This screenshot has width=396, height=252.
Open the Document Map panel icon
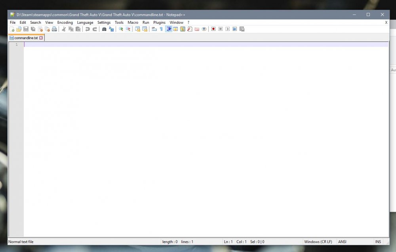click(183, 29)
